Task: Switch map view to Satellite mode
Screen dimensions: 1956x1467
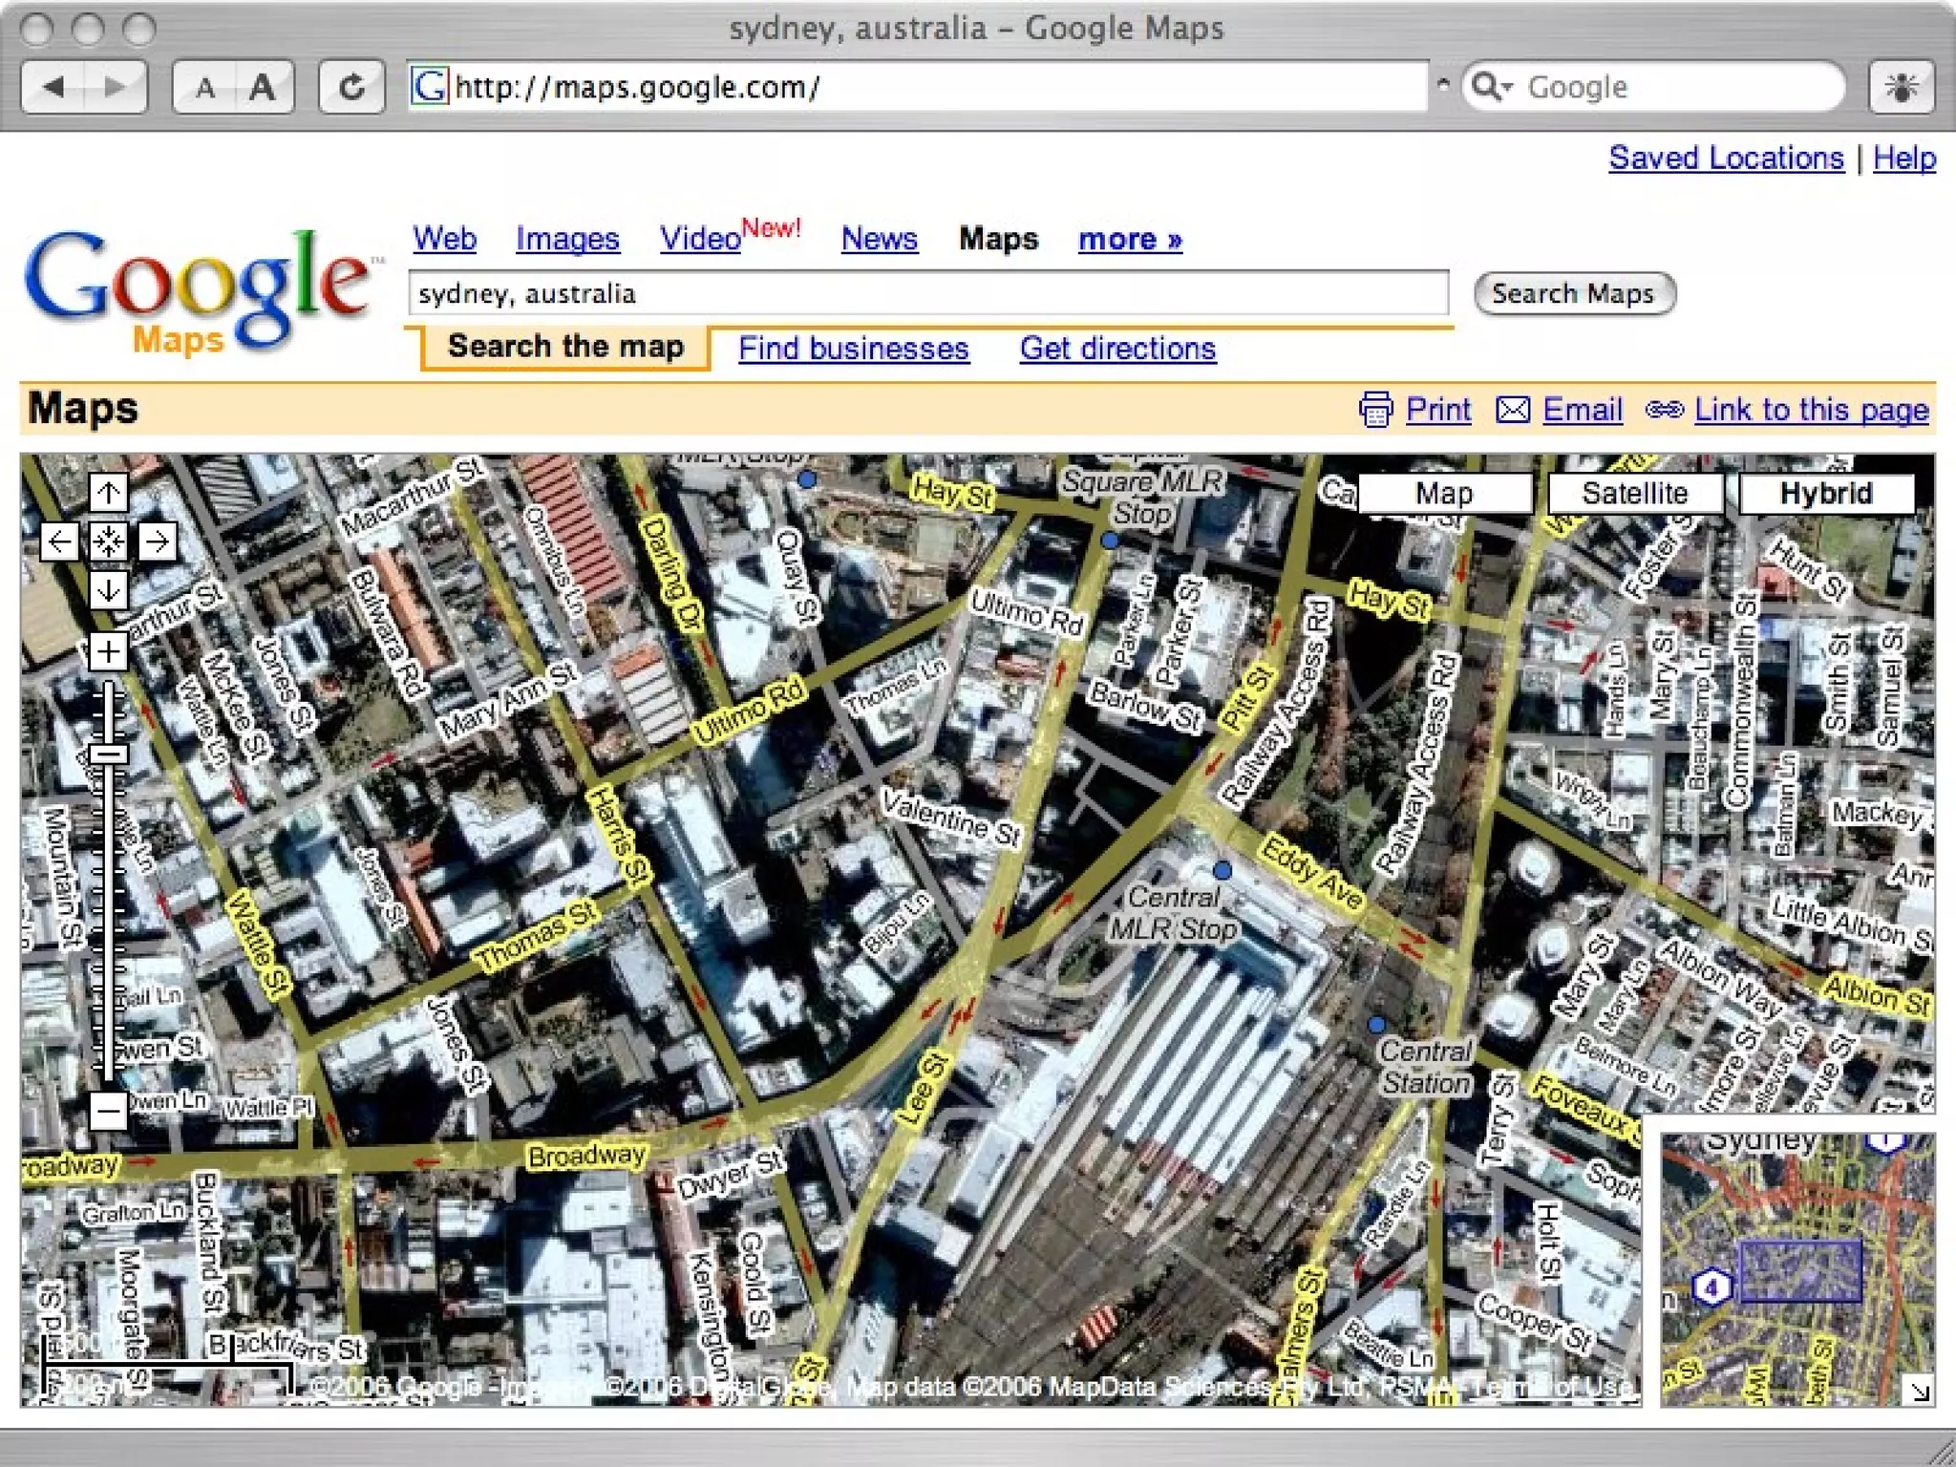Action: 1634,494
